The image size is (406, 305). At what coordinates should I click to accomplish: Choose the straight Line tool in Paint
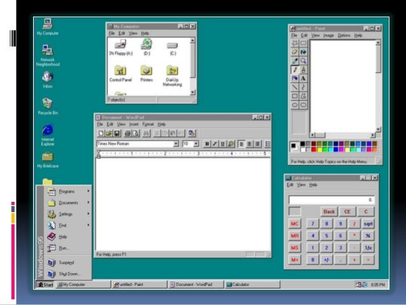295,87
